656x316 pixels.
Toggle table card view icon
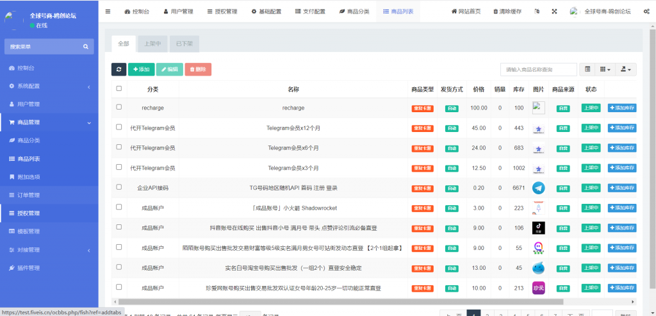pos(587,69)
